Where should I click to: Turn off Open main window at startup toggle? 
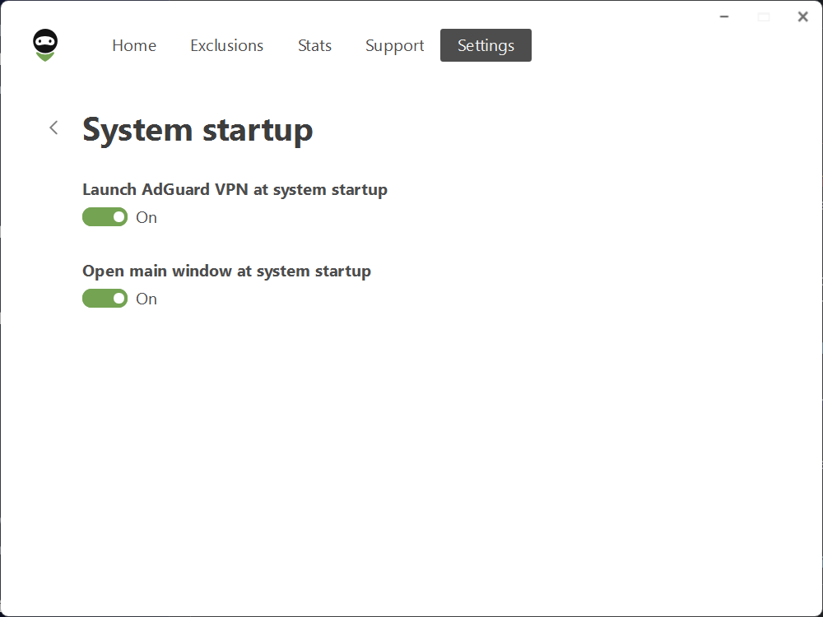105,298
